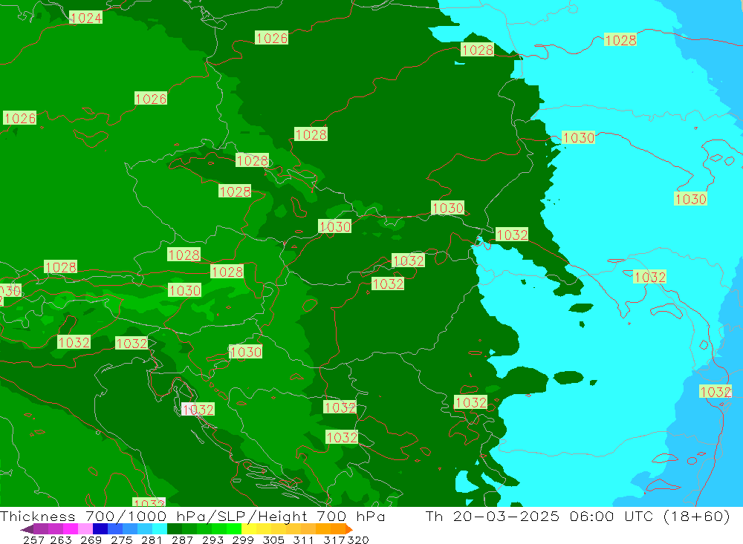Click the legend value 263
The height and width of the screenshot is (544, 743).
[x=61, y=540]
